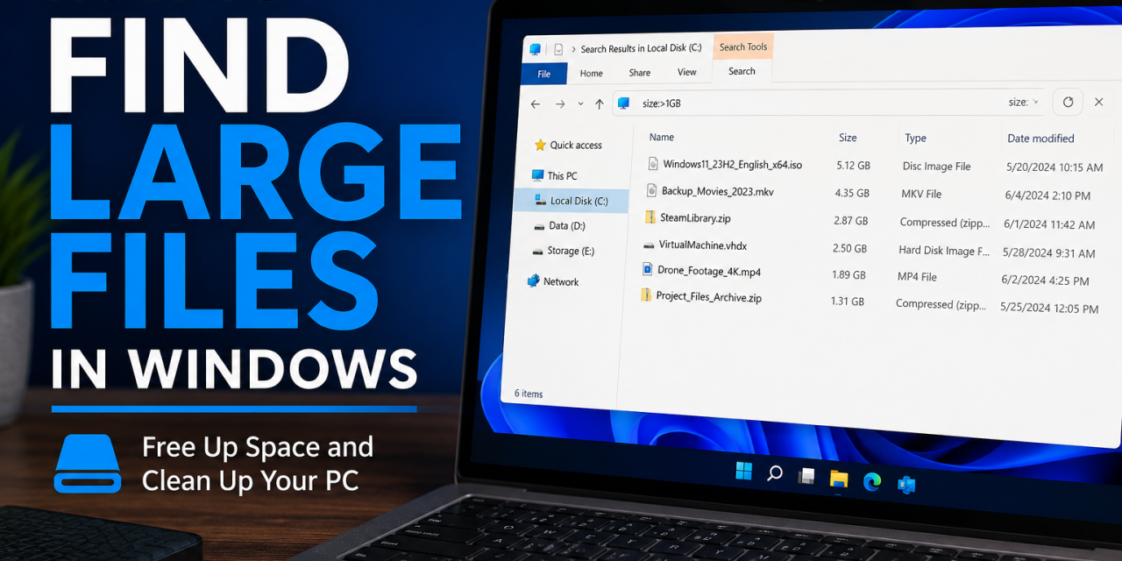The height and width of the screenshot is (561, 1122).
Task: Click the 4.35 GB size value
Action: pyautogui.click(x=852, y=193)
